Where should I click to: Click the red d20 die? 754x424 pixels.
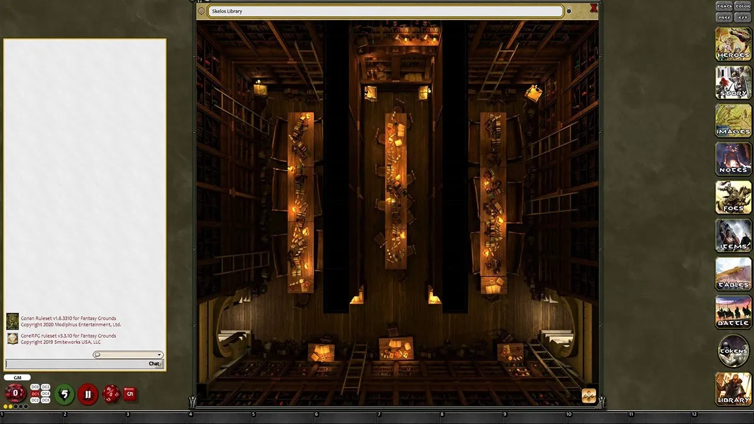[111, 394]
